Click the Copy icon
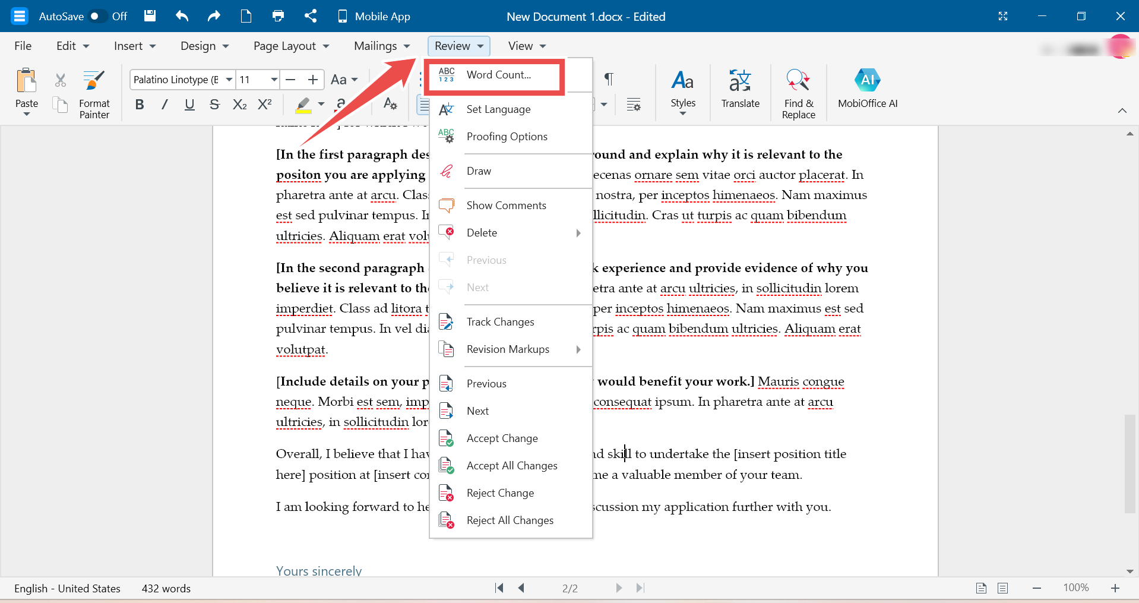 (61, 105)
